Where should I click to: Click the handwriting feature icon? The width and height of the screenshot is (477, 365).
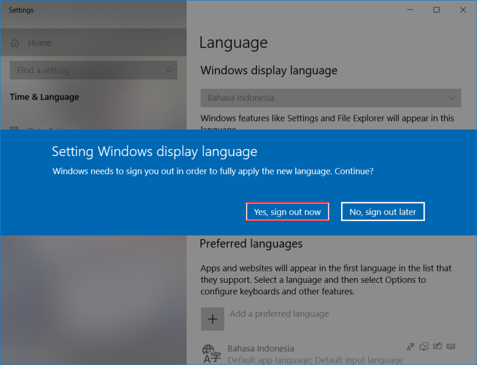pos(438,346)
